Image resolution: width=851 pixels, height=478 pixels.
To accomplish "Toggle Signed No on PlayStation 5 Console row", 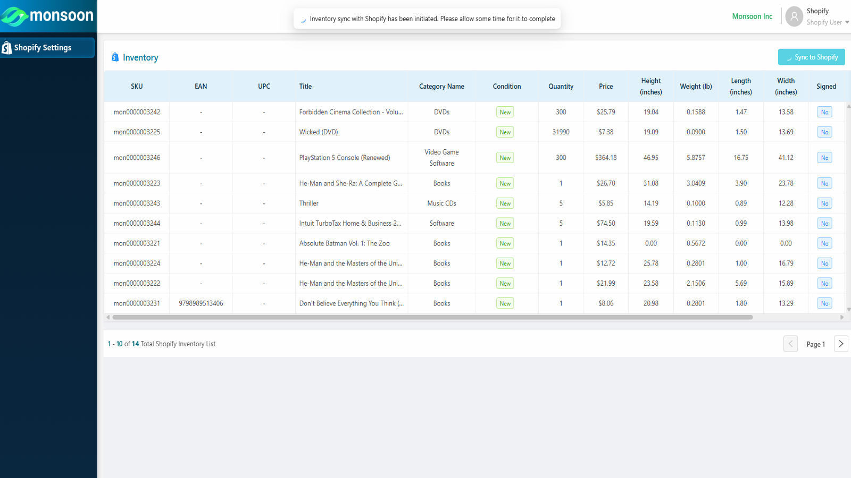I will click(824, 157).
